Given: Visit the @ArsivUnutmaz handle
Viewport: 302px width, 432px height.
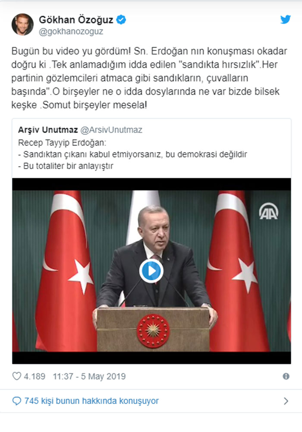Looking at the screenshot, I should 111,130.
